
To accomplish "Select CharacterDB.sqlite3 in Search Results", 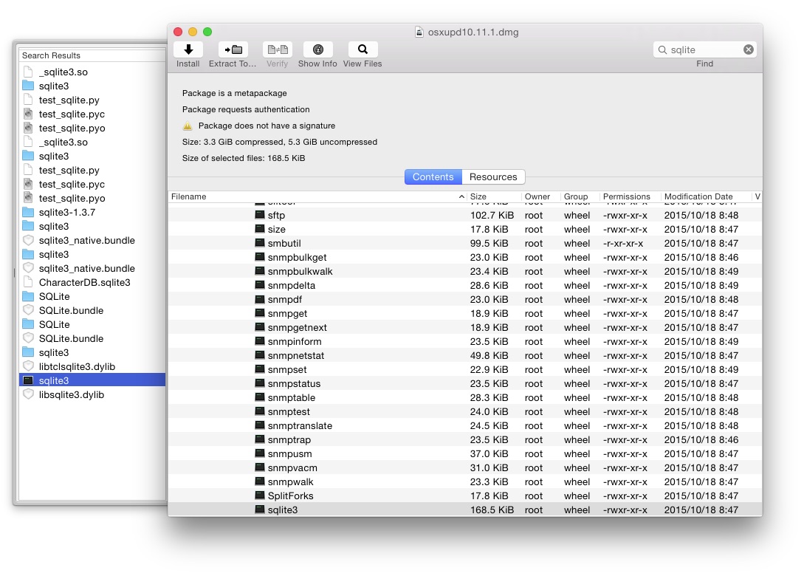I will [85, 283].
